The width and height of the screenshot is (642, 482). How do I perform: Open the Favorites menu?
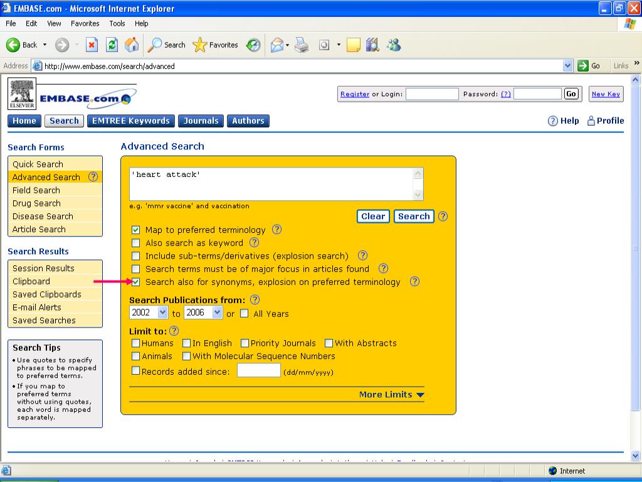tap(85, 23)
